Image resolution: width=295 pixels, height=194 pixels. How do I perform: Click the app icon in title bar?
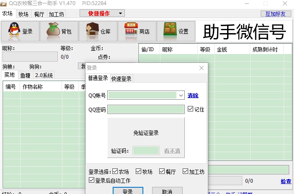(3, 3)
